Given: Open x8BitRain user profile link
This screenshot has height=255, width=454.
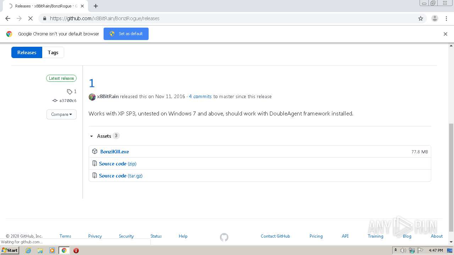Looking at the screenshot, I should pyautogui.click(x=108, y=96).
